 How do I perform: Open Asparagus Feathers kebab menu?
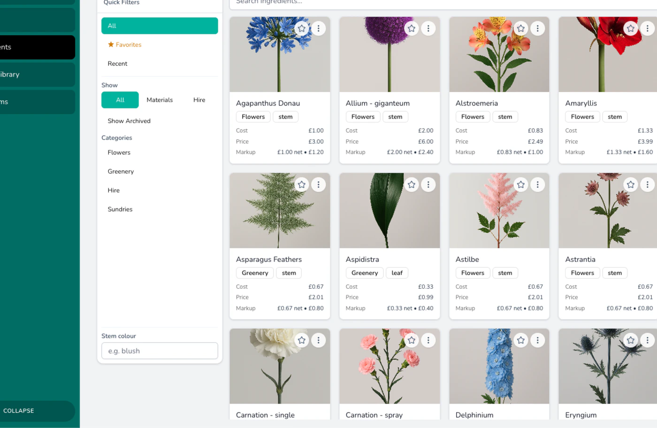pos(319,185)
